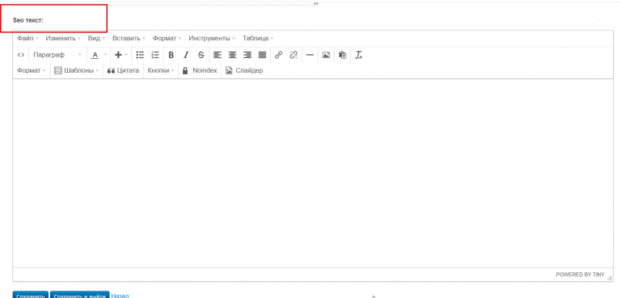
Task: Click the POWERED BY TINY link
Action: pyautogui.click(x=581, y=275)
